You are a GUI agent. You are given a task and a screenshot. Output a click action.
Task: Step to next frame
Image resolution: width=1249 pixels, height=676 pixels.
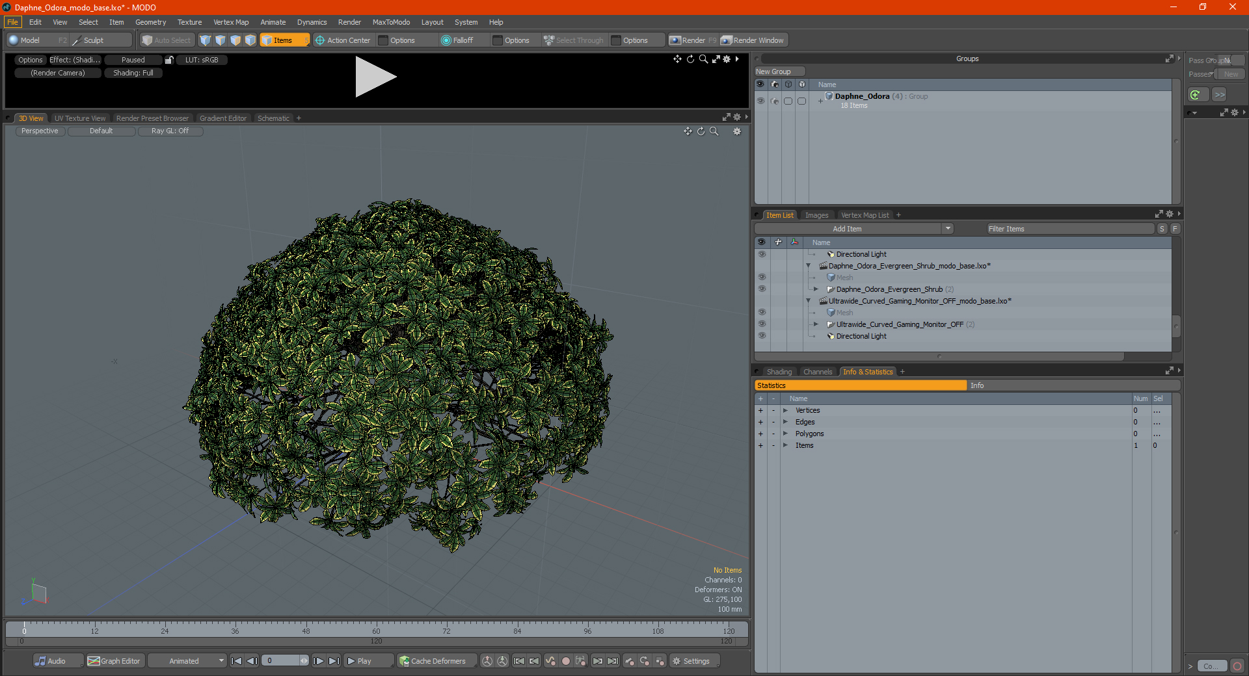319,661
